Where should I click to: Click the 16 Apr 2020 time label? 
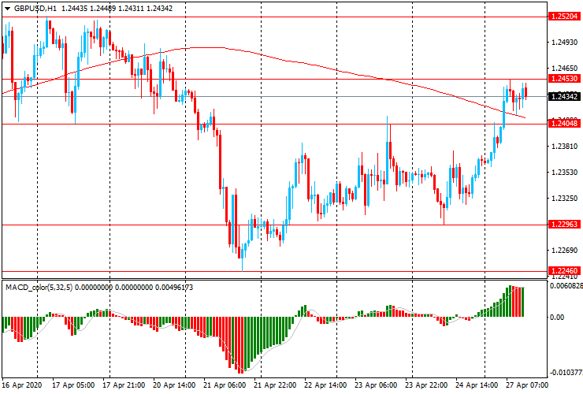(22, 385)
